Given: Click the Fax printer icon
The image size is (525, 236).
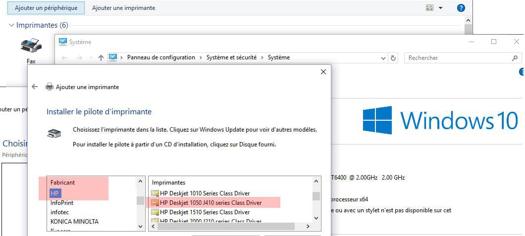Looking at the screenshot, I should 31,46.
